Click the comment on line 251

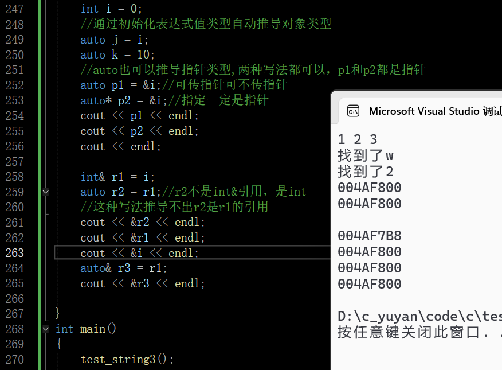(253, 70)
